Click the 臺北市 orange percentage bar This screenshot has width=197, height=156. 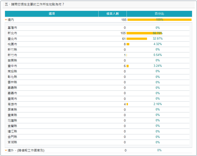[137, 39]
